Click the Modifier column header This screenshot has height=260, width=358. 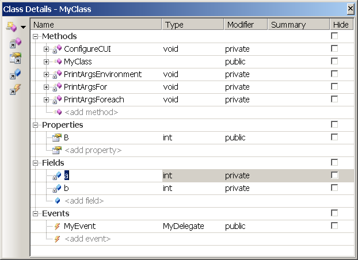245,24
